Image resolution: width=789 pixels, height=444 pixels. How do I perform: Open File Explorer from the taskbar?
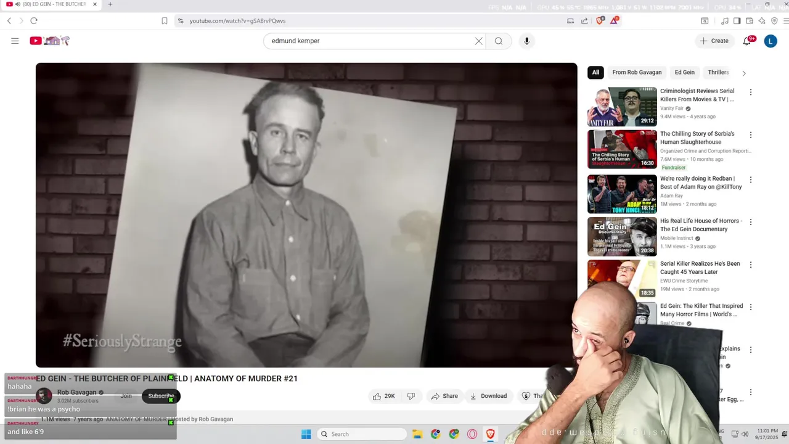click(417, 434)
